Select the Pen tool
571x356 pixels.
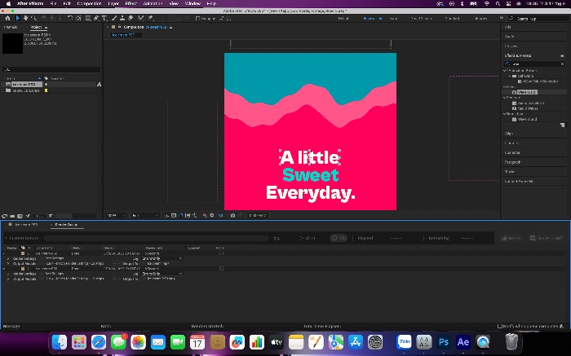[x=96, y=18]
